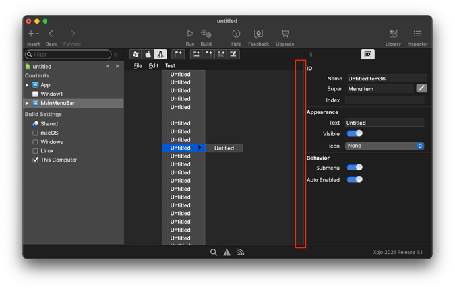Open the Insert plus button
Image resolution: width=455 pixels, height=289 pixels.
pos(30,34)
